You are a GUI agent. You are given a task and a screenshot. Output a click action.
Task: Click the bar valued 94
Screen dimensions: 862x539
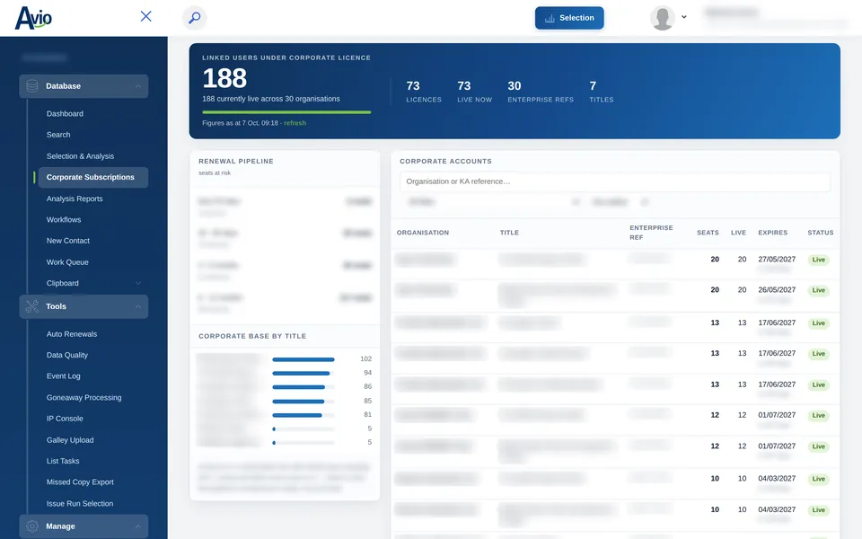pos(302,374)
